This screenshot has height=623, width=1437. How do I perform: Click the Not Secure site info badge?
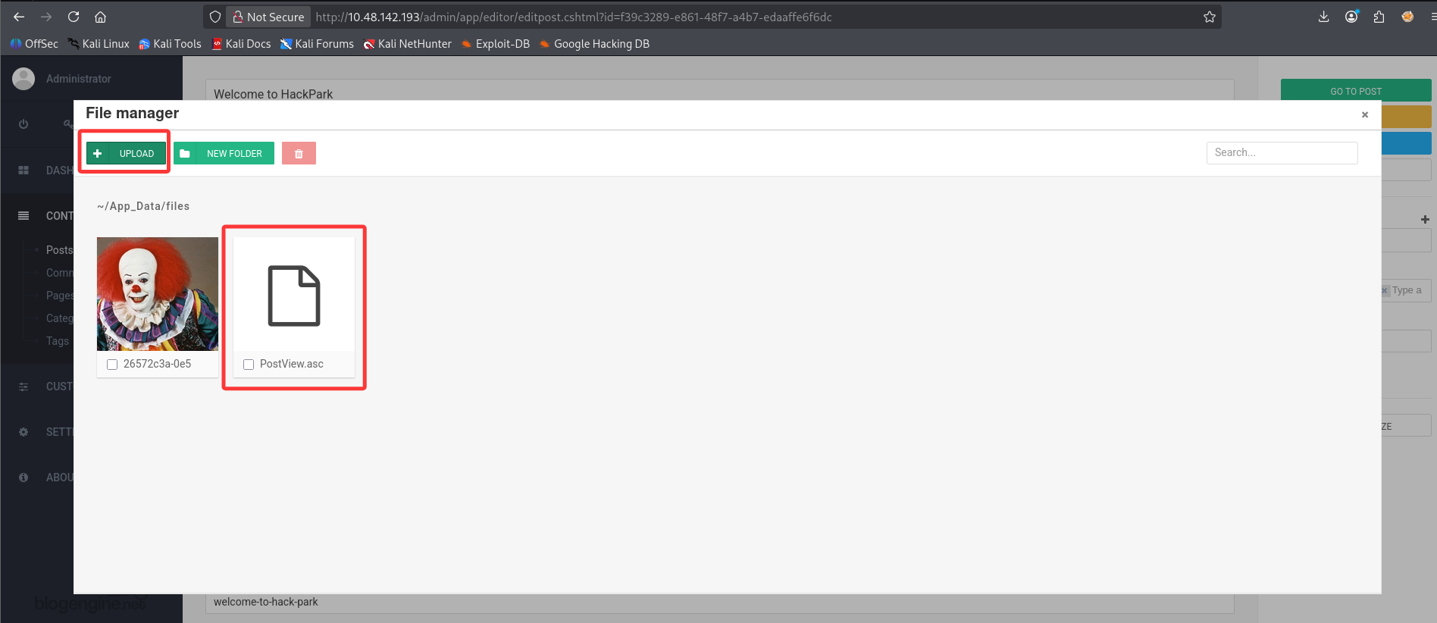coord(268,17)
